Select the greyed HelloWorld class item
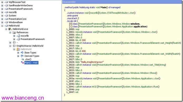 click(26, 49)
